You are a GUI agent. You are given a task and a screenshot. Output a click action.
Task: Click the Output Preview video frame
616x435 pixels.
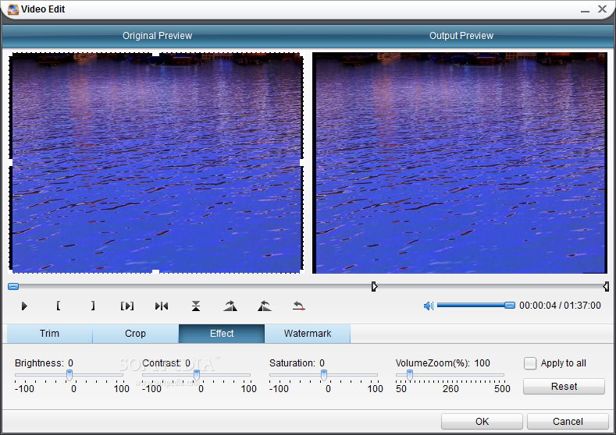[x=460, y=163]
